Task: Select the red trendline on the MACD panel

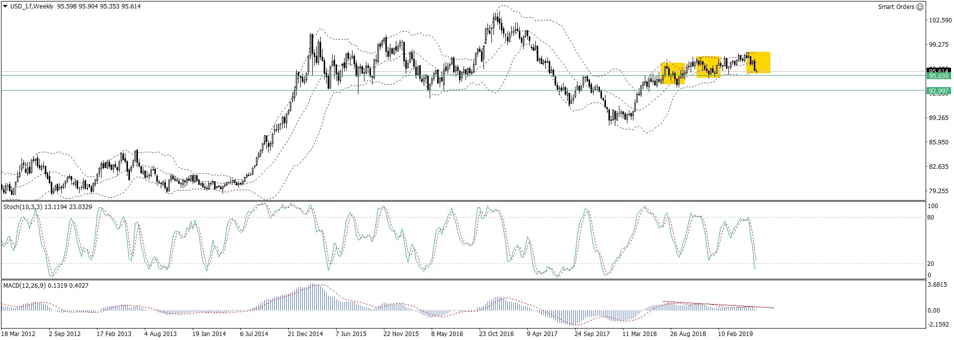Action: click(x=718, y=305)
